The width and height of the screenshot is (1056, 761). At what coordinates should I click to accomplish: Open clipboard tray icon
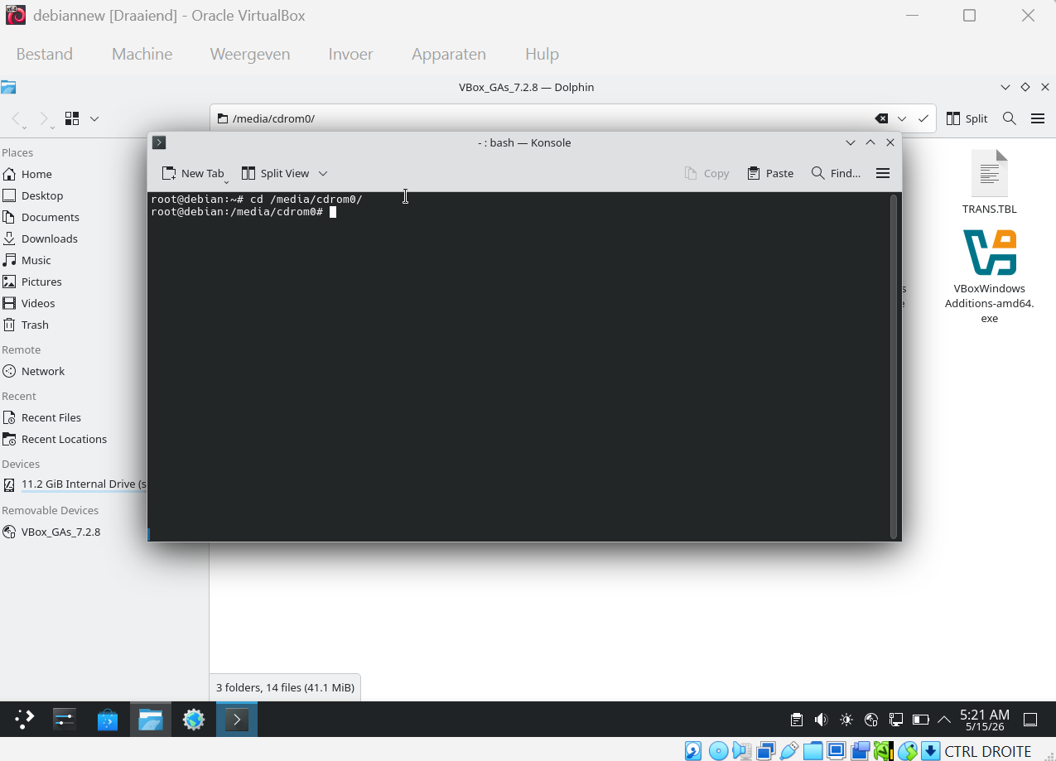[x=797, y=720]
